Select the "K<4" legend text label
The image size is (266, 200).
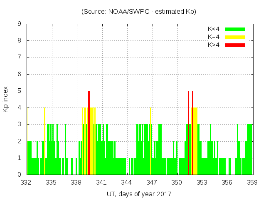(214, 29)
